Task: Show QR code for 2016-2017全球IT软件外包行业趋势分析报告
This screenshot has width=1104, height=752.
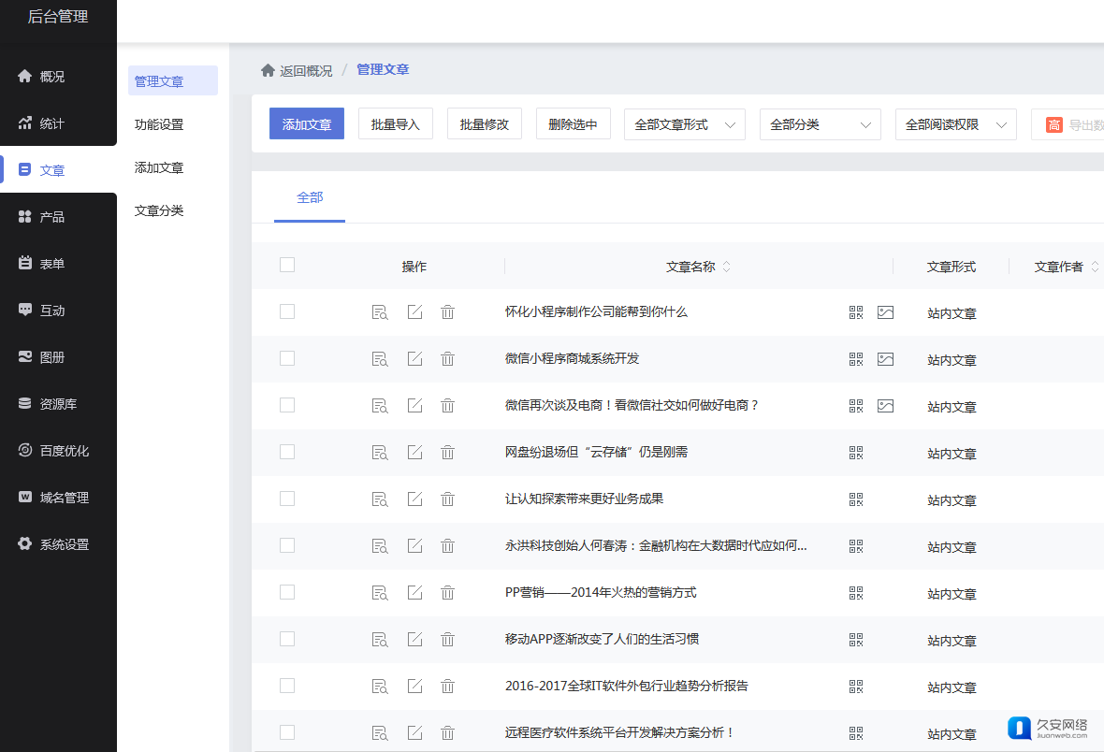Action: 856,686
